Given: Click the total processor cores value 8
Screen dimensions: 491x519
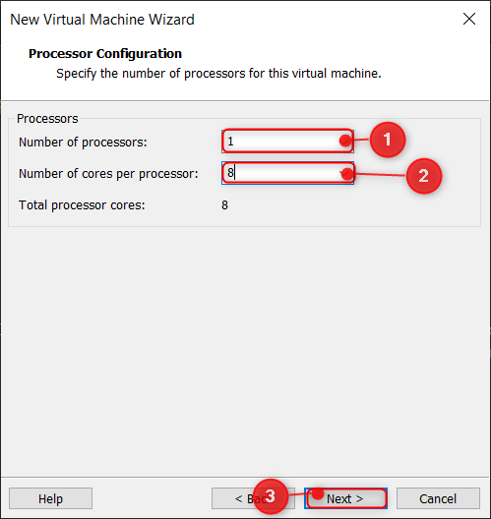Looking at the screenshot, I should point(224,205).
